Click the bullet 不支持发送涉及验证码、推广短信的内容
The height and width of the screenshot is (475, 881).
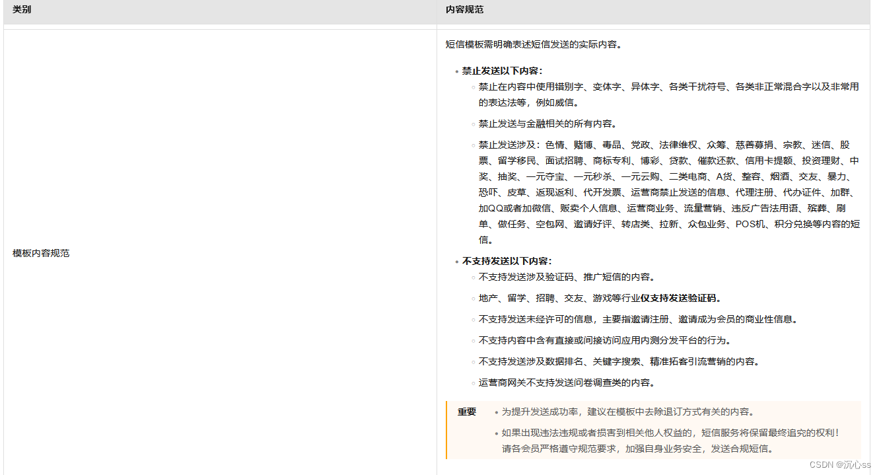pyautogui.click(x=567, y=277)
